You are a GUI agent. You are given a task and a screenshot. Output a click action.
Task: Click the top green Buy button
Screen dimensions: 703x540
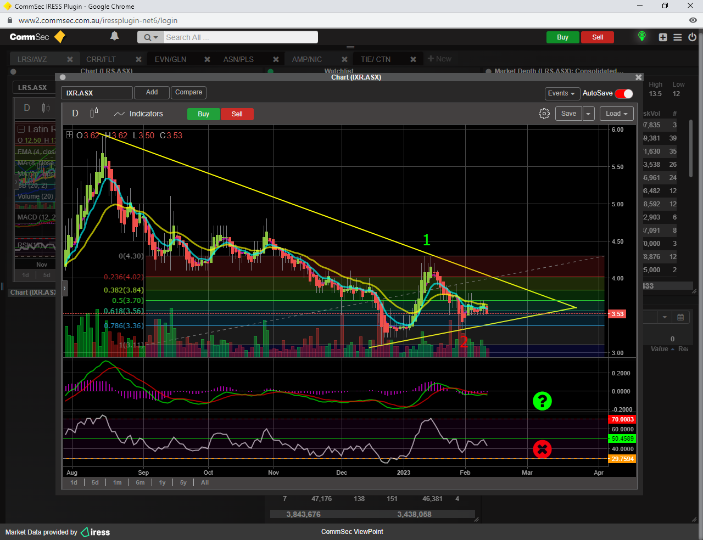tap(562, 37)
